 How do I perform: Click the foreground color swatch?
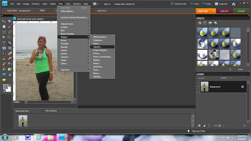(x=5, y=87)
